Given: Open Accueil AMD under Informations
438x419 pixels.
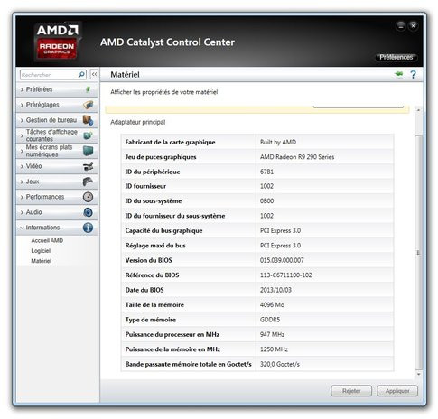Looking at the screenshot, I should coord(47,240).
